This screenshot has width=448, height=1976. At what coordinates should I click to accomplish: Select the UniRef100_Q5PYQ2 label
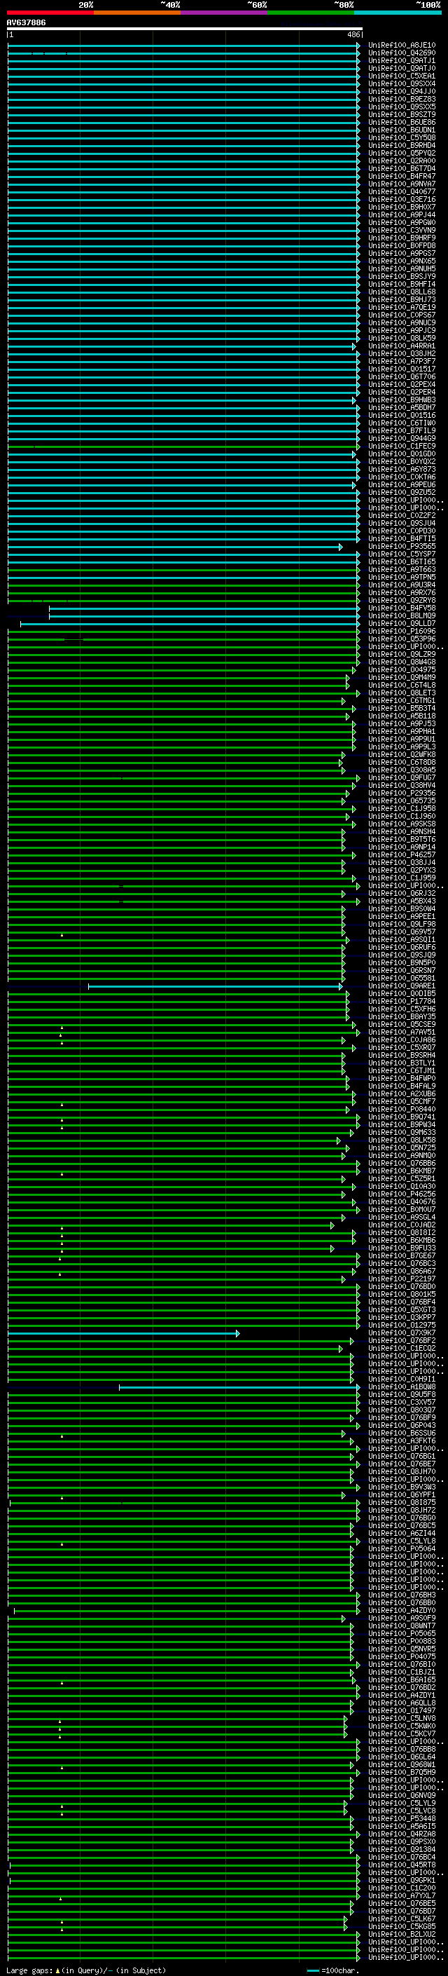tap(402, 154)
